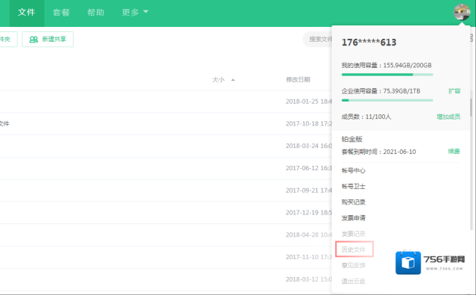Open the 套餐 tab
The height and width of the screenshot is (295, 476).
[61, 13]
